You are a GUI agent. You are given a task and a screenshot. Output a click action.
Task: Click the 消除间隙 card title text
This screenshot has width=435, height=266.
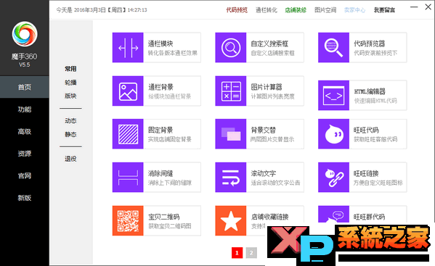tap(160, 173)
